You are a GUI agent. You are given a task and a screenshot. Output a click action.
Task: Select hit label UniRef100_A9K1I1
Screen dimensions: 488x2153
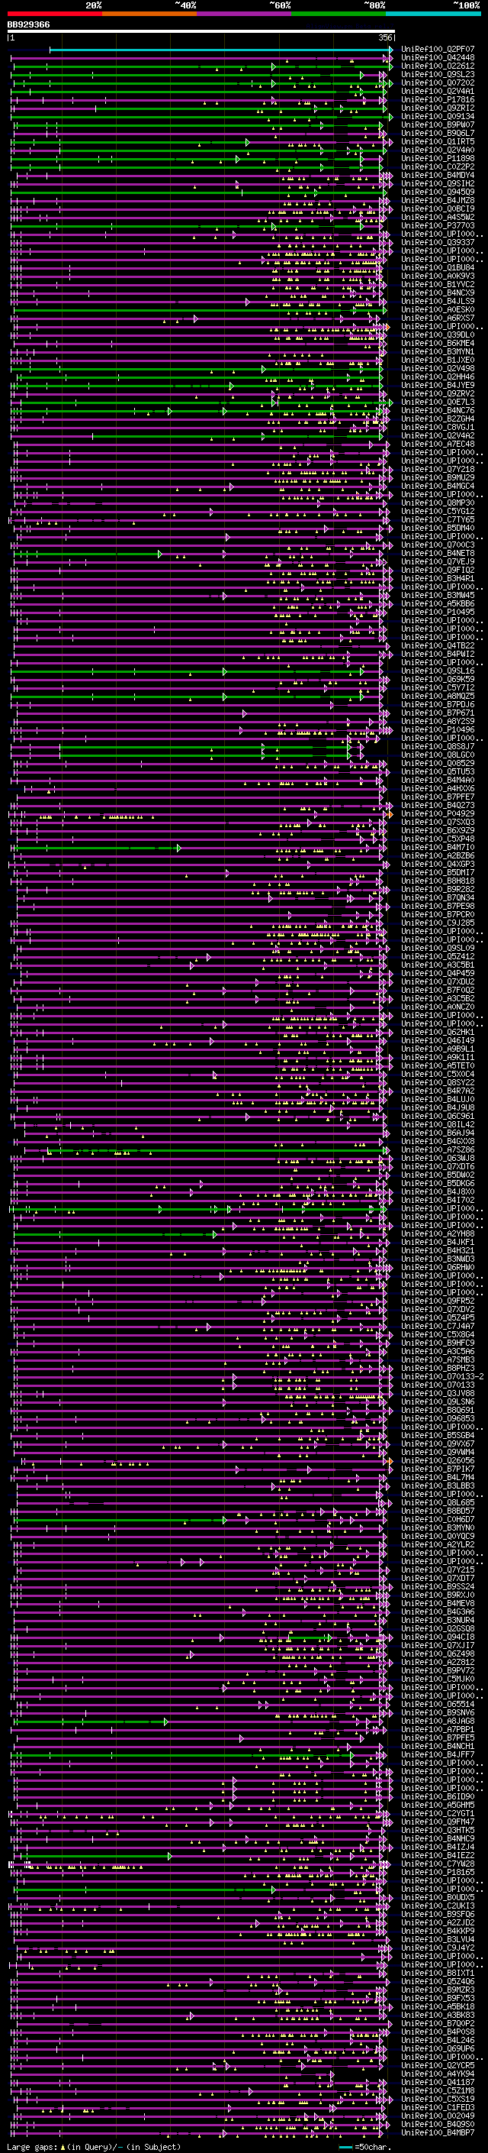(438, 1055)
